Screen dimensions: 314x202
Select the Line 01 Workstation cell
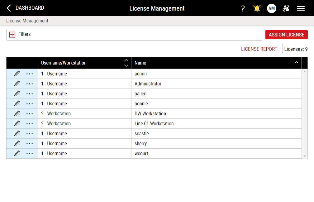click(216, 124)
